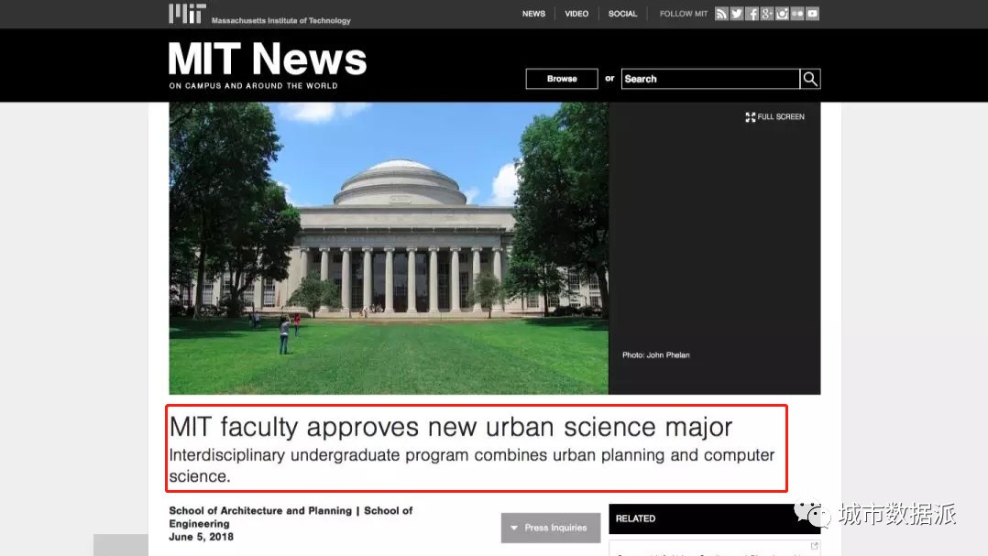
Task: Click the June 5, 2018 date
Action: click(201, 537)
